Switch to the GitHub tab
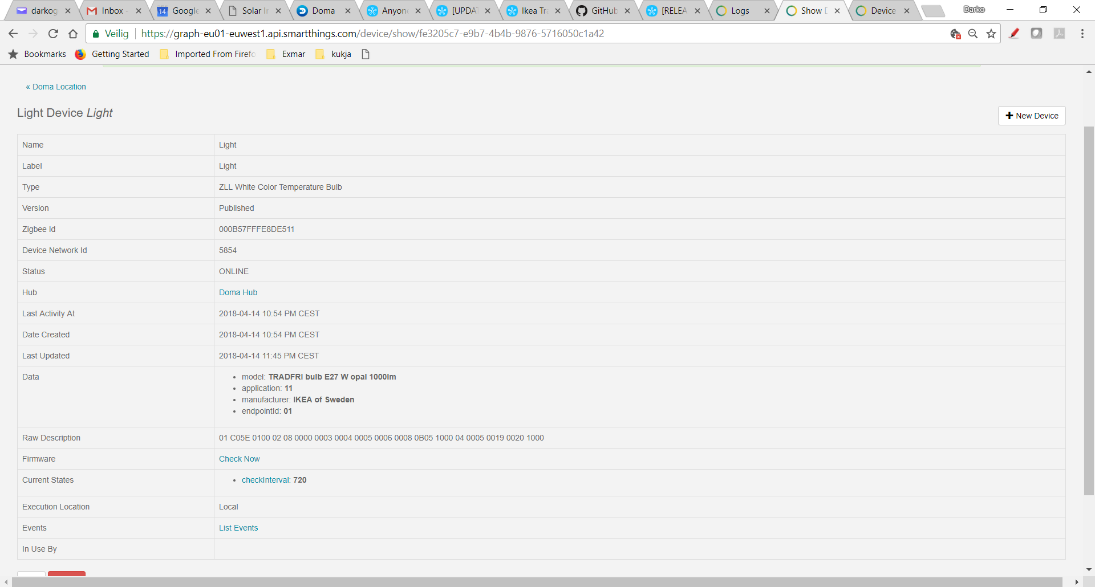Viewport: 1095px width, 587px height. (603, 11)
